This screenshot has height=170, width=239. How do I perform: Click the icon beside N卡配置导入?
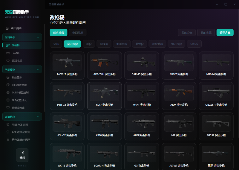[8, 100]
